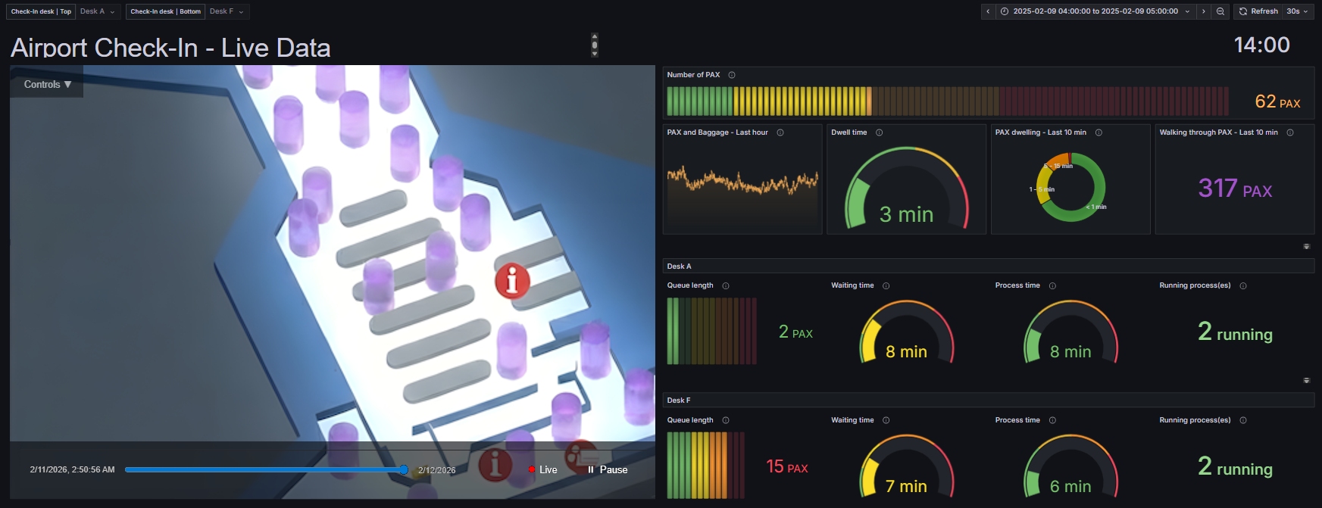Click the '62 PAX' value
The height and width of the screenshot is (508, 1322).
[x=1277, y=101]
